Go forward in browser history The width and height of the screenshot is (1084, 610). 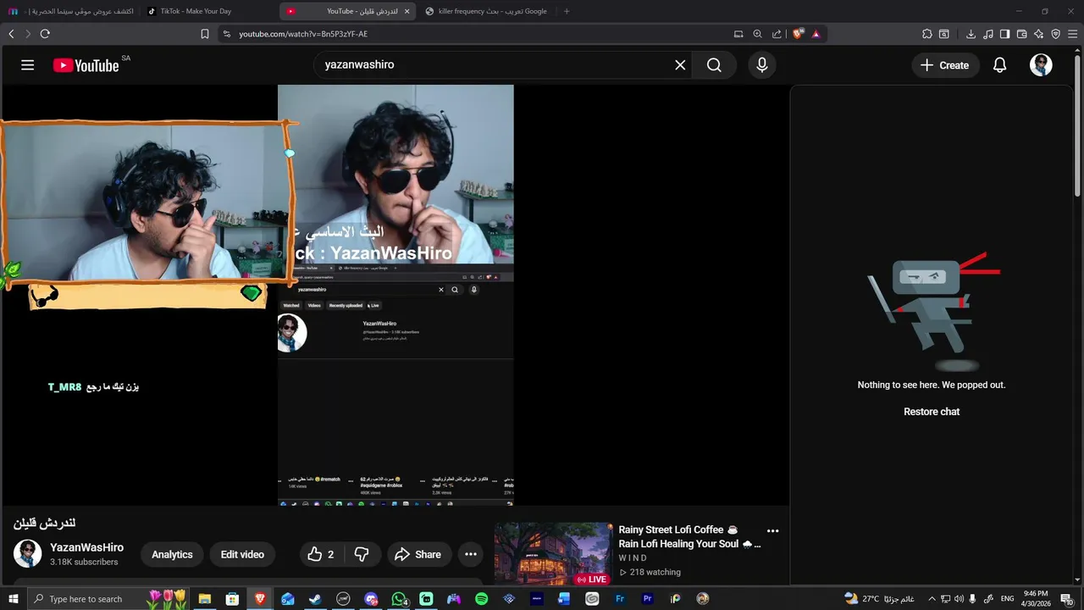[x=28, y=34]
